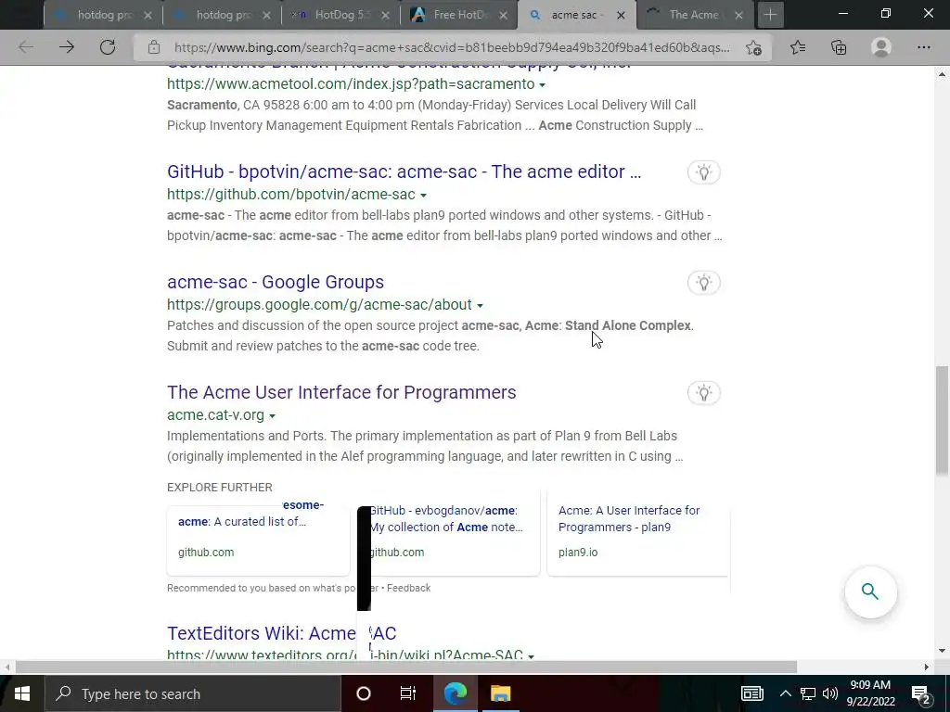Show insights lightbulb for Google Groups result
This screenshot has width=950, height=712.
point(703,283)
